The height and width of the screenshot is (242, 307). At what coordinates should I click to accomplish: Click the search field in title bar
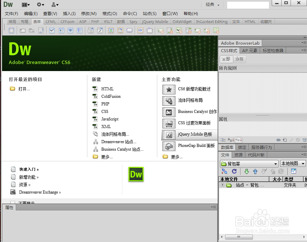pos(248,5)
